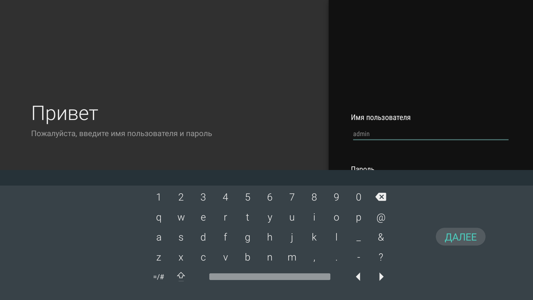This screenshot has height=300, width=533.
Task: Tap the letter x key
Action: pos(181,257)
